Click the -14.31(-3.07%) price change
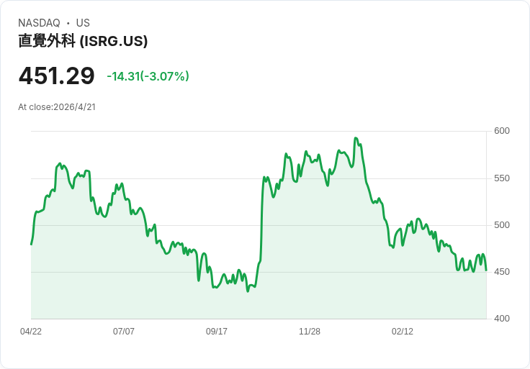This screenshot has width=530, height=369. pyautogui.click(x=148, y=76)
